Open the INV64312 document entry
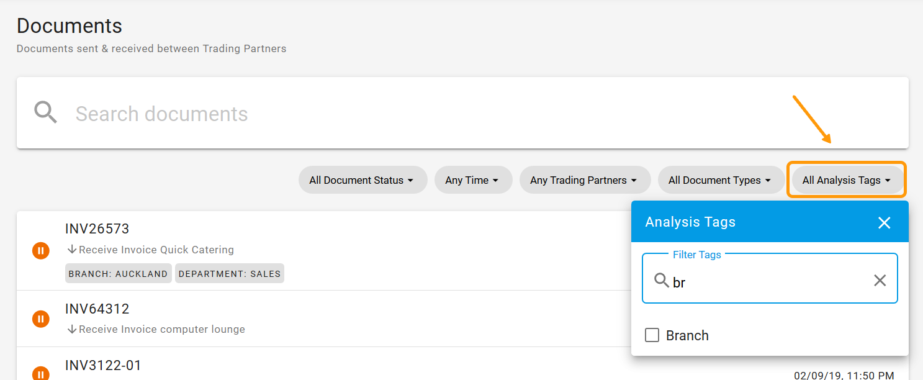923x380 pixels. click(x=97, y=309)
